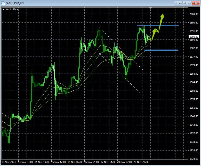
Task: Open the XAUUSD,H1 symbol dropdown triangle
Action: pos(3,10)
